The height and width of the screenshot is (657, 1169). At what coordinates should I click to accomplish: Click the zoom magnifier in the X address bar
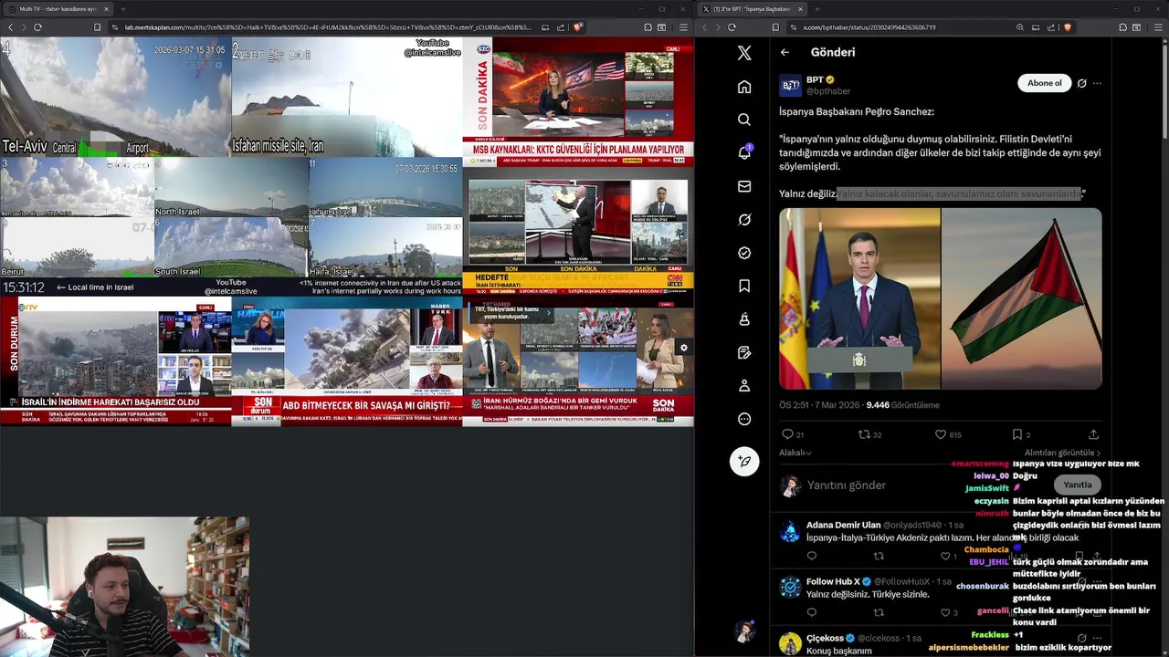pos(1019,27)
